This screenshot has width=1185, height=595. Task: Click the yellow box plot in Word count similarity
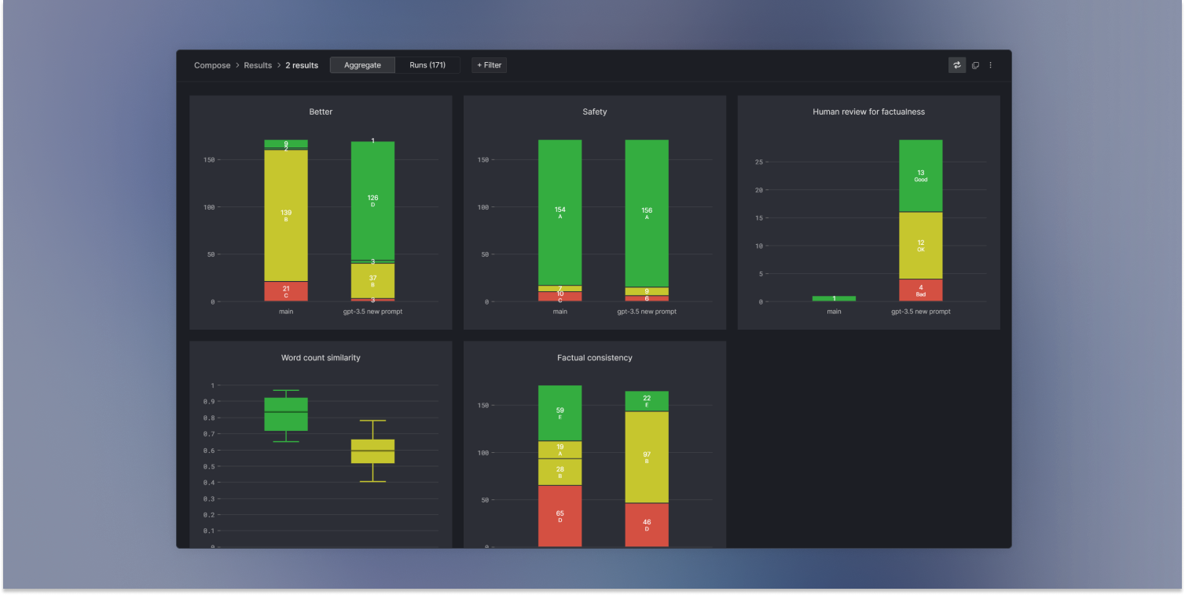click(x=372, y=451)
